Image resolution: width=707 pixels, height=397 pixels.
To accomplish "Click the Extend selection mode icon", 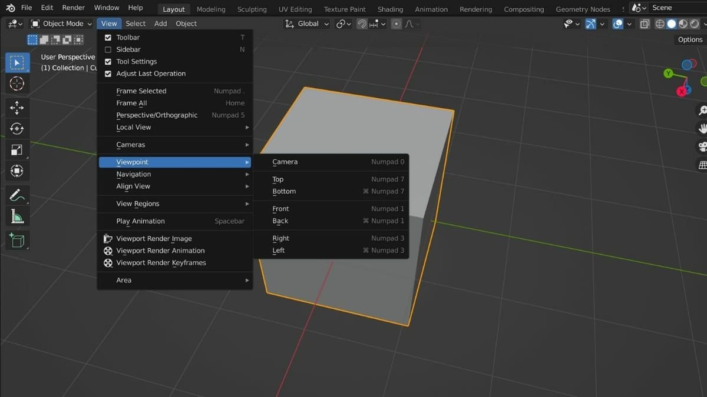I will click(44, 40).
